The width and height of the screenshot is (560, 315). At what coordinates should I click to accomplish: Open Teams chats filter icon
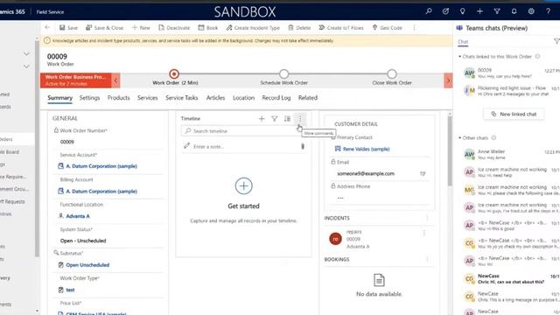pos(556,42)
